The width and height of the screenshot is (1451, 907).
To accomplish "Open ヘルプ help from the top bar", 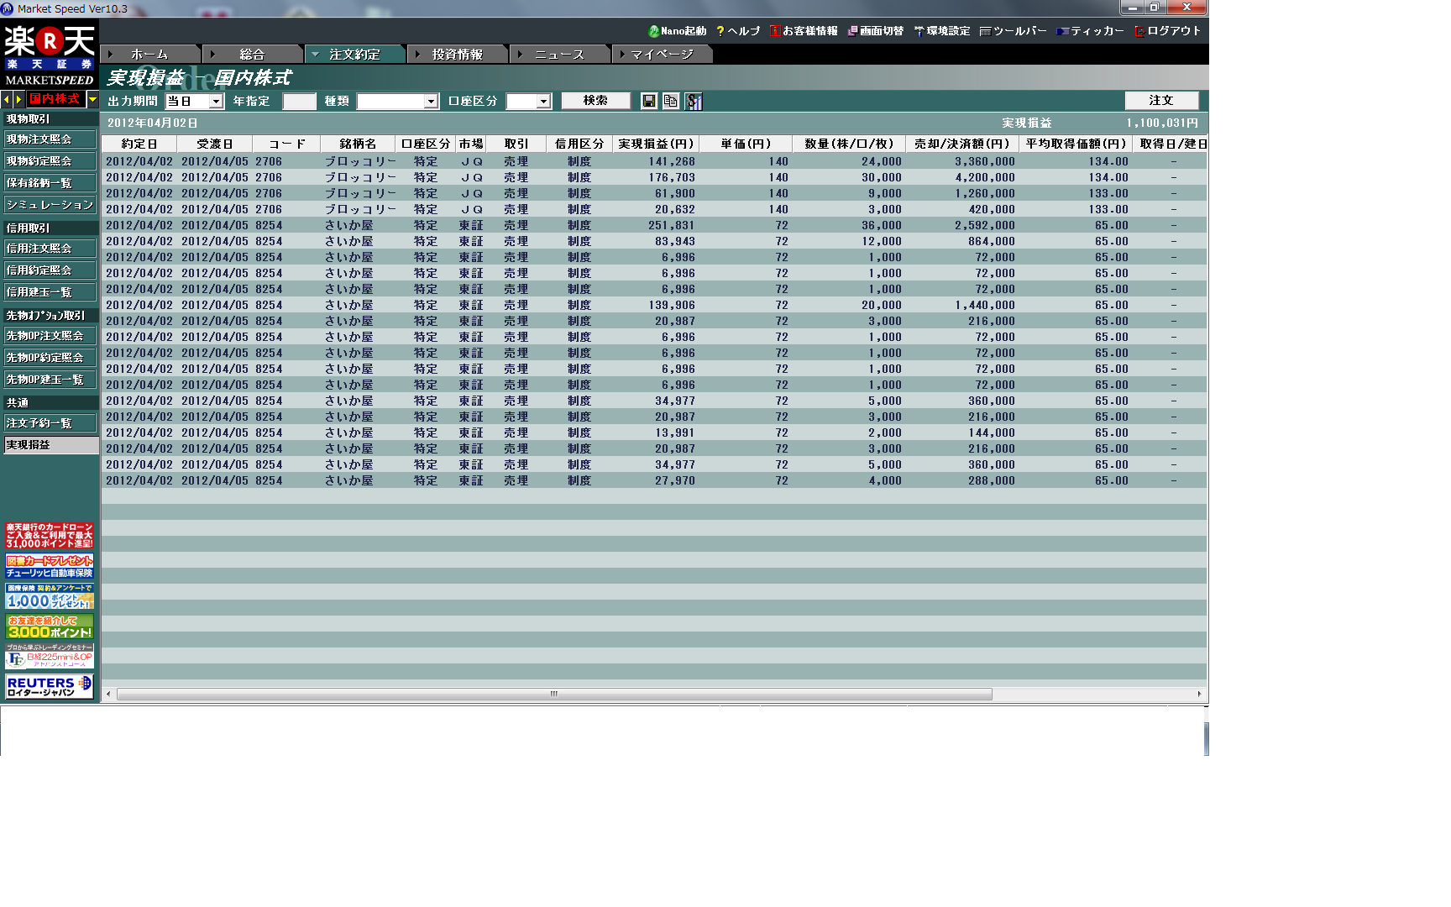I will pyautogui.click(x=738, y=31).
